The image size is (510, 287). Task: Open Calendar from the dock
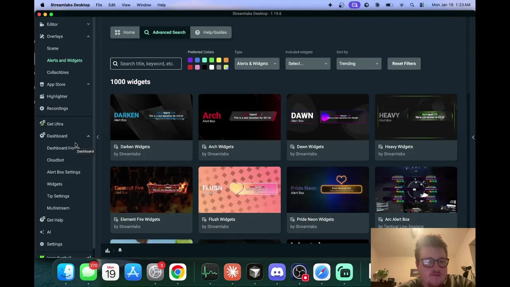pyautogui.click(x=111, y=272)
